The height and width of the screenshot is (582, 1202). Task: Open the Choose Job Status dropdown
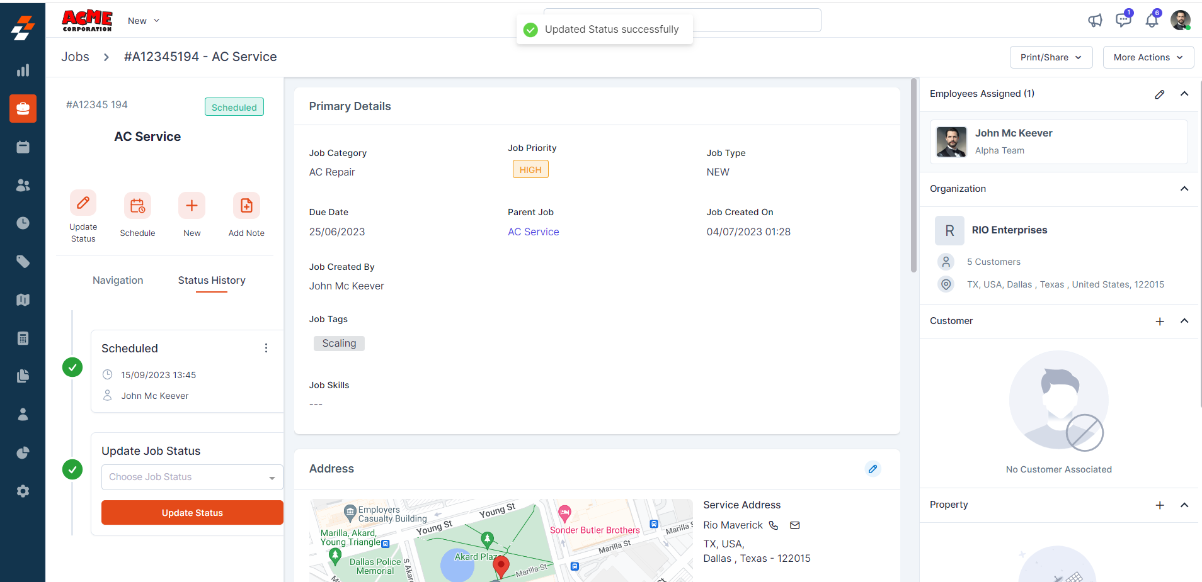(x=192, y=478)
